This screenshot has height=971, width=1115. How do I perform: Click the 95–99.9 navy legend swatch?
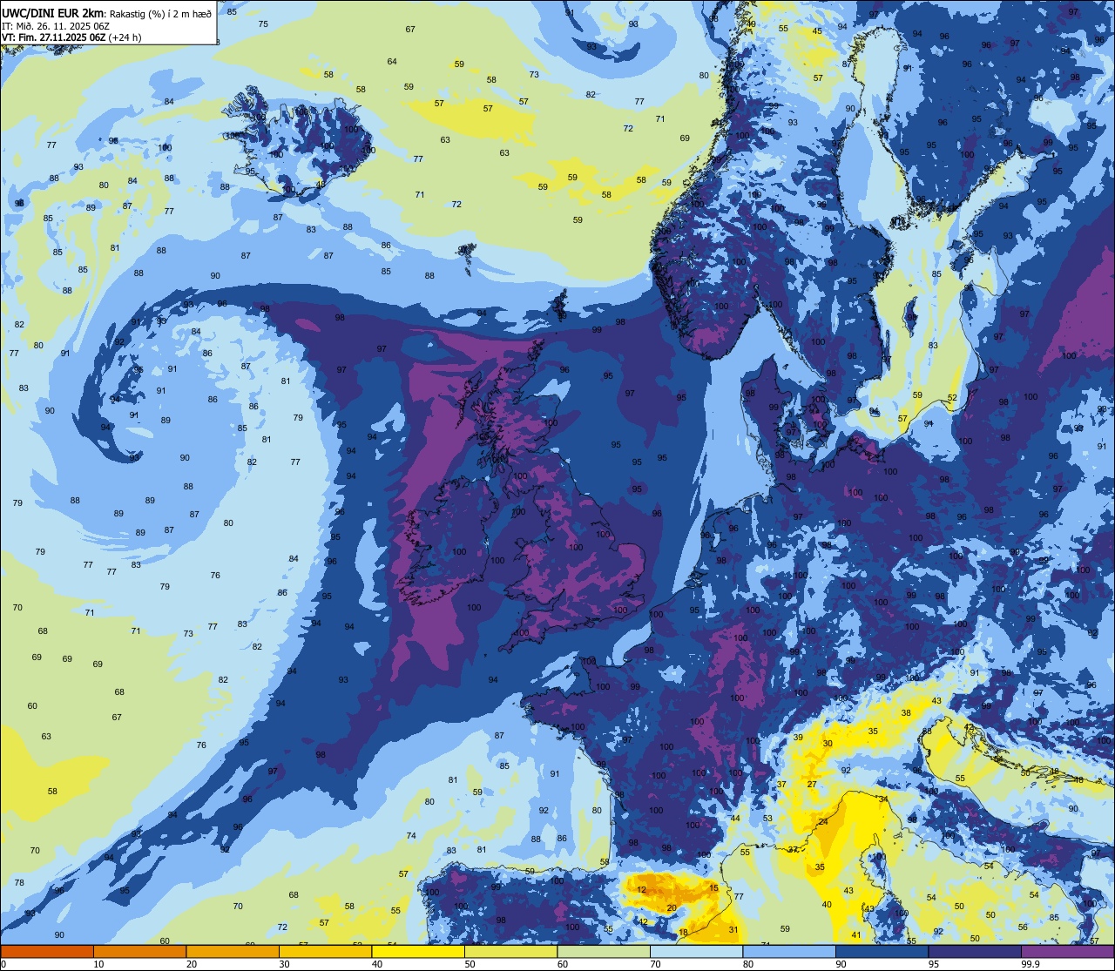coord(975,951)
